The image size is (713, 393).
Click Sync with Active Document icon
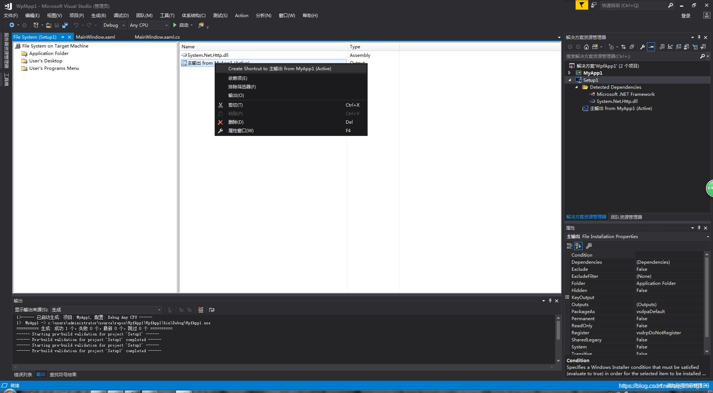[x=624, y=47]
